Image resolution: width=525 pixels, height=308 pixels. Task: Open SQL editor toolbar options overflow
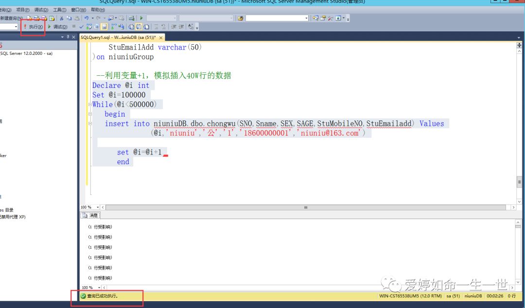[197, 27]
